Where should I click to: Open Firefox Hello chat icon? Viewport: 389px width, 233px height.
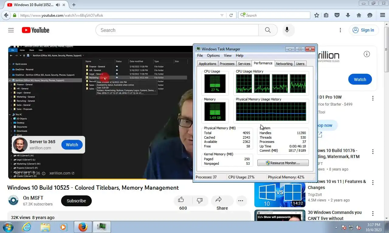coord(370,15)
